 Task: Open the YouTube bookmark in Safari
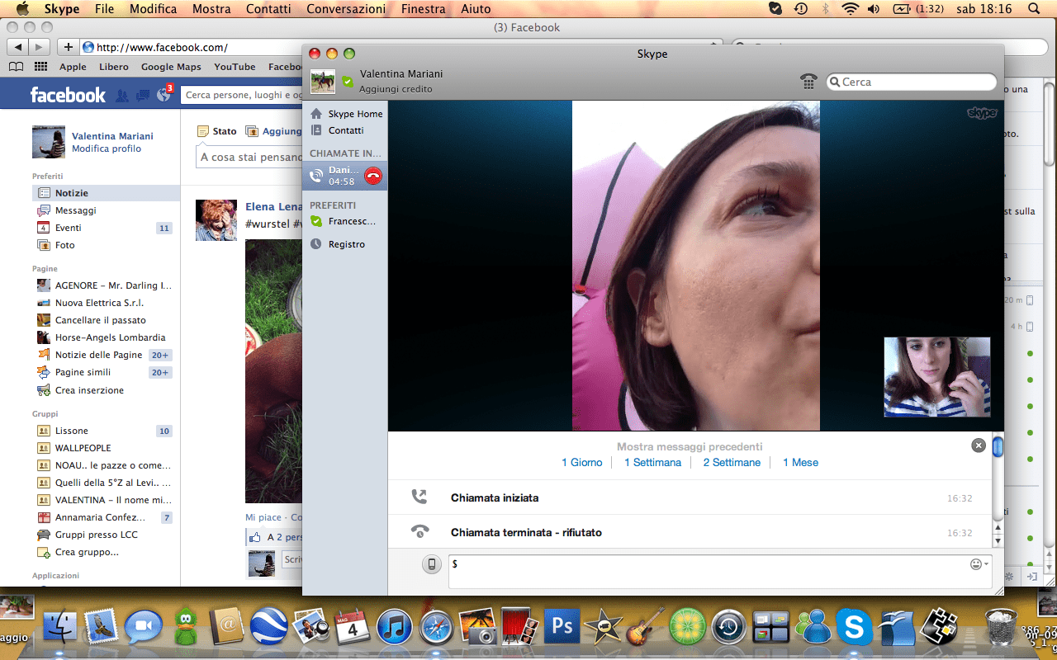235,67
